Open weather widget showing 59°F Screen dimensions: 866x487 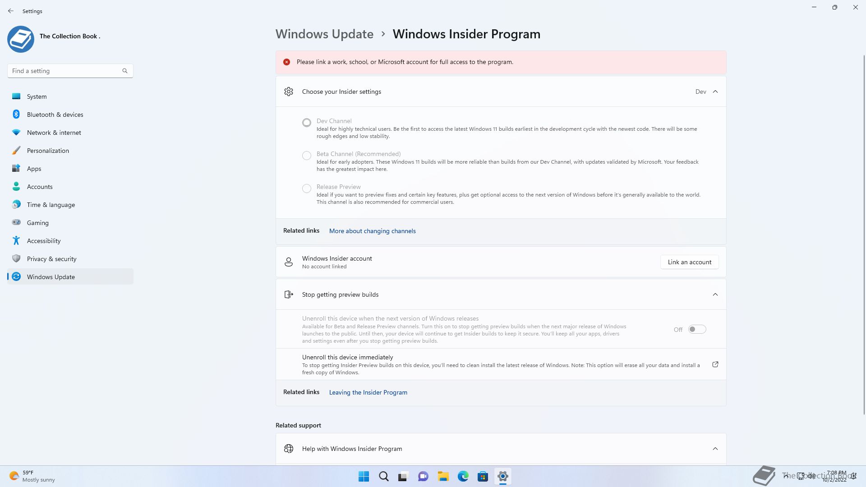32,476
